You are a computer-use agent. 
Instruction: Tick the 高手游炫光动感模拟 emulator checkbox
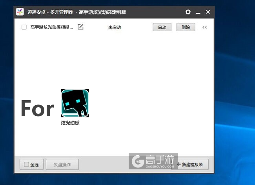pos(24,27)
